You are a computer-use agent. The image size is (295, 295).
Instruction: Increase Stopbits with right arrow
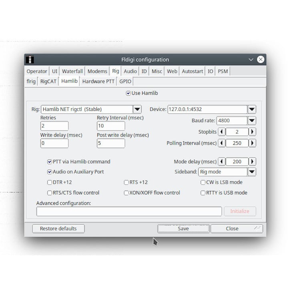click(x=252, y=132)
